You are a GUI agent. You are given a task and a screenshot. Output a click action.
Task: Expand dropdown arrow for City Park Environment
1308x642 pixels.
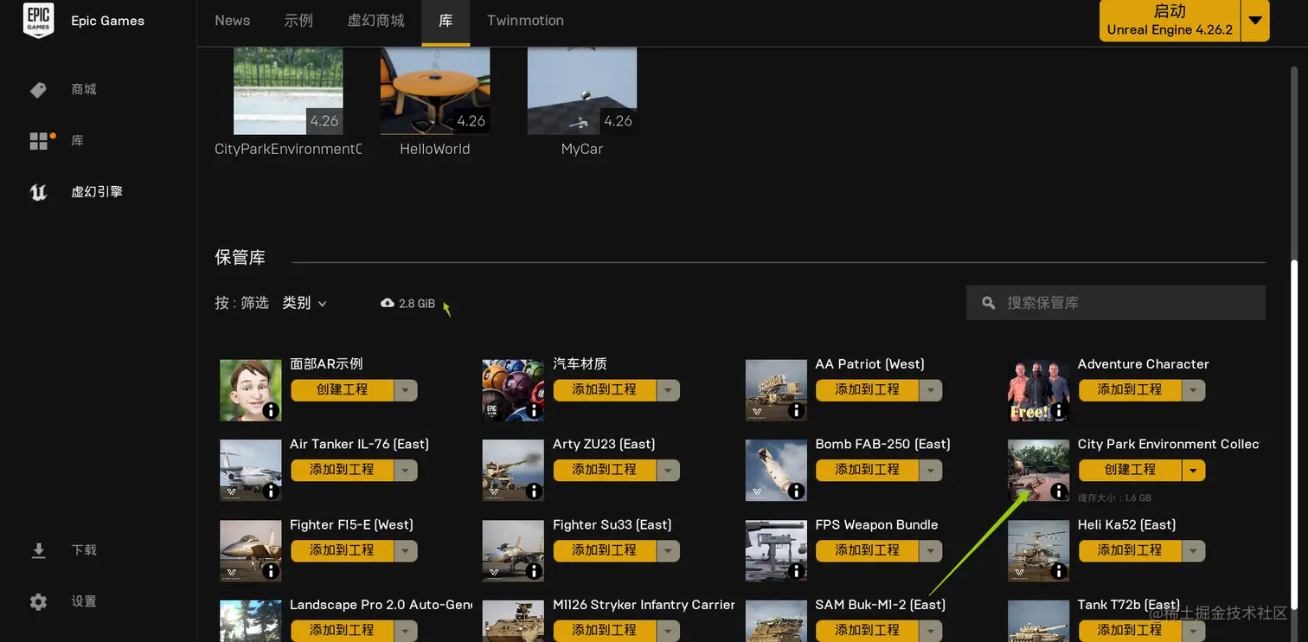tap(1194, 470)
